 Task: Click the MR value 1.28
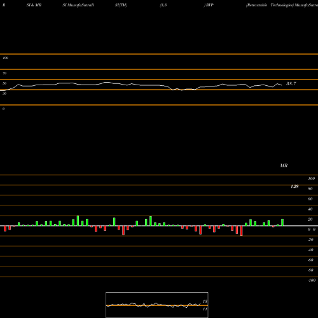pyautogui.click(x=294, y=186)
